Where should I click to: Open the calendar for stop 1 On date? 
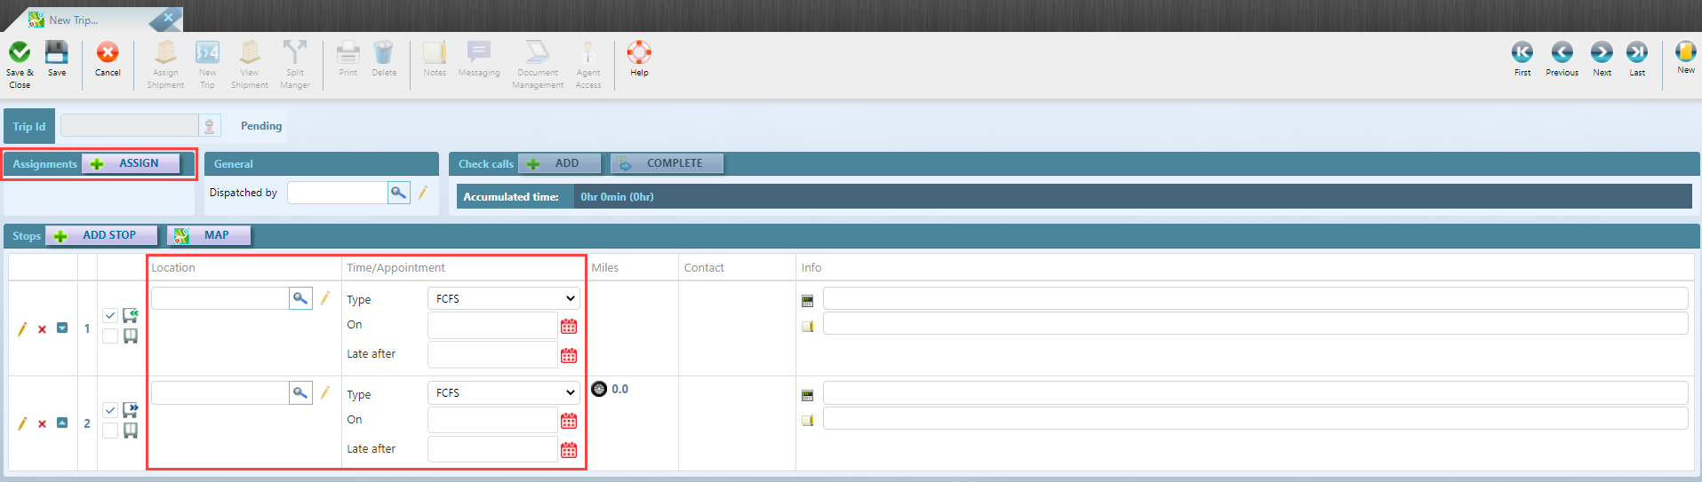pos(569,327)
